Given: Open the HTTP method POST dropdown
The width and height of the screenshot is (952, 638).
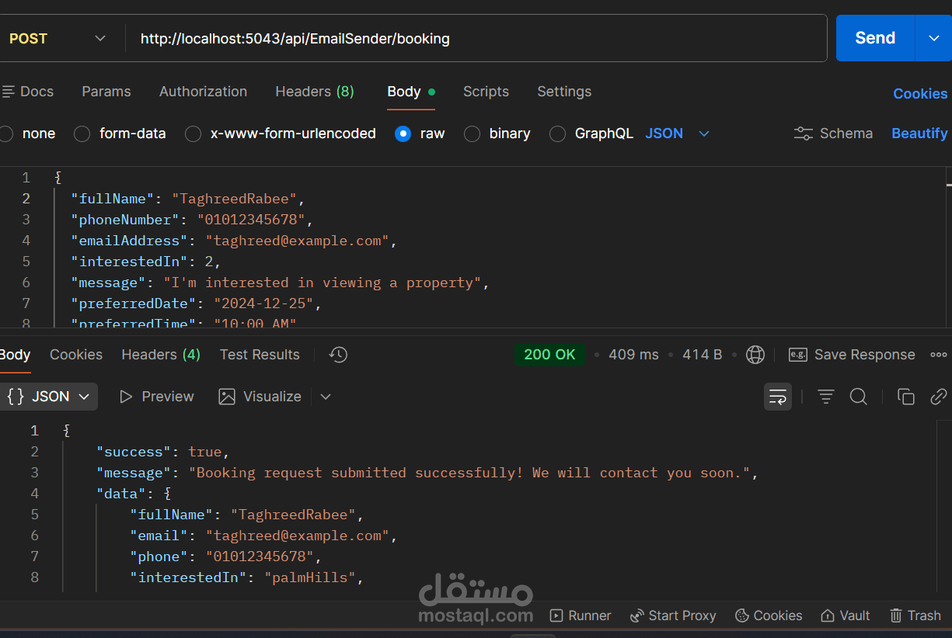Looking at the screenshot, I should [58, 38].
